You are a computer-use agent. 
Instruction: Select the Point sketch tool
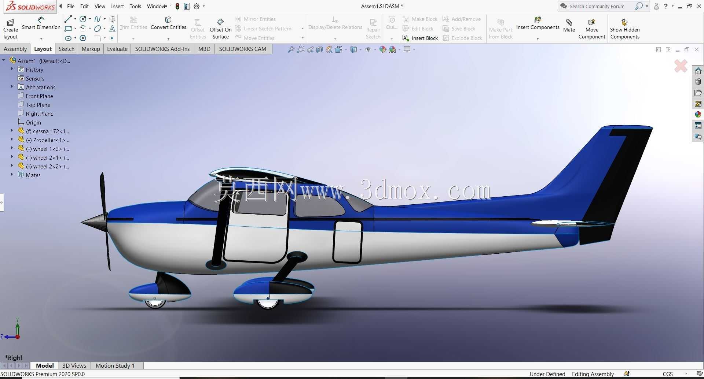112,38
